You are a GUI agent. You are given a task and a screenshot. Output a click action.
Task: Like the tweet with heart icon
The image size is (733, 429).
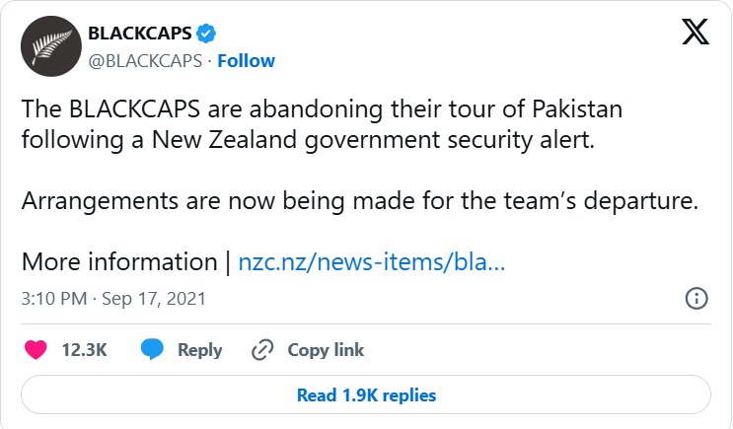(36, 349)
